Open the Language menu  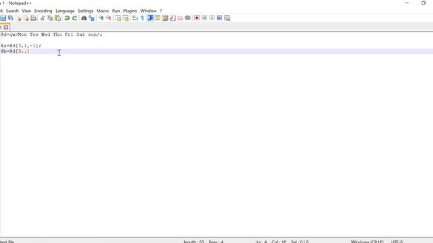pyautogui.click(x=65, y=11)
